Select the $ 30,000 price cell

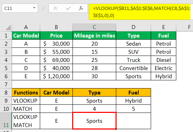tap(57, 44)
